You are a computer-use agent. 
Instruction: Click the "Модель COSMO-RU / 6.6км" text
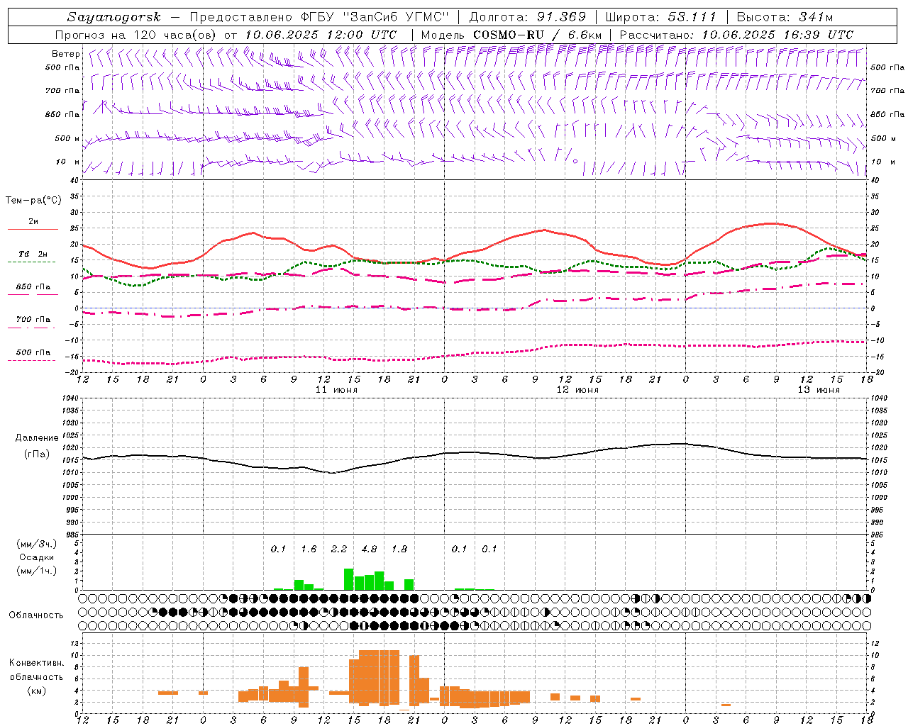click(511, 35)
